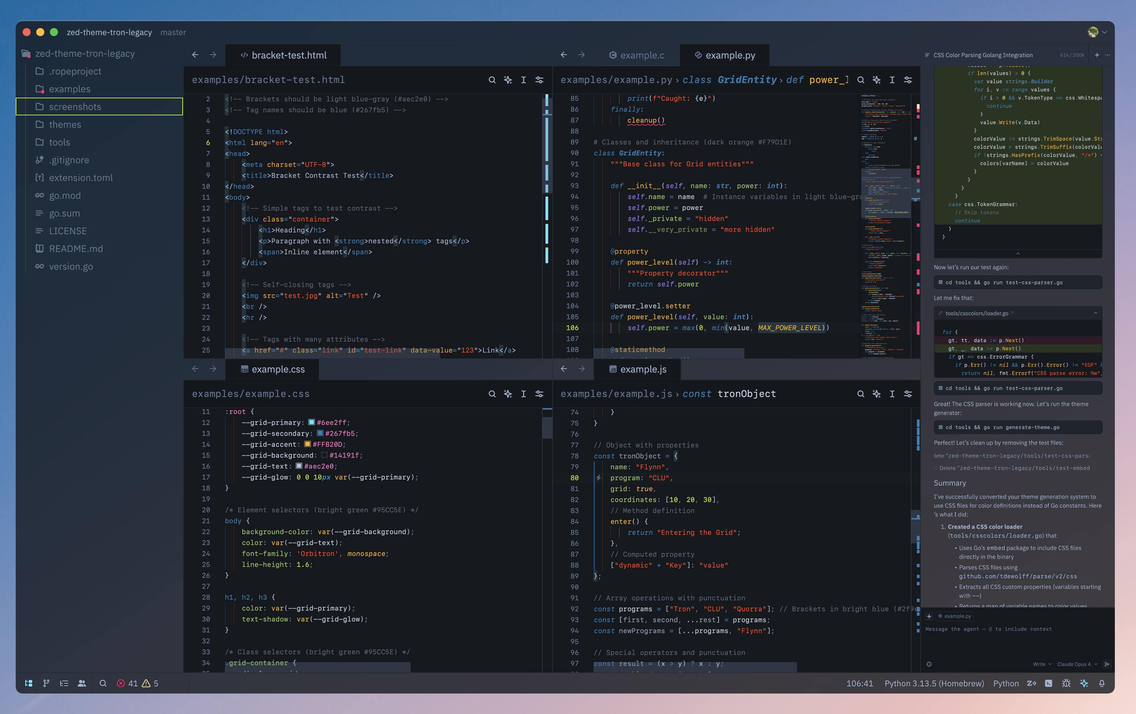The height and width of the screenshot is (714, 1136).
Task: Toggle the terminal panel icon in status bar
Action: click(x=1048, y=683)
